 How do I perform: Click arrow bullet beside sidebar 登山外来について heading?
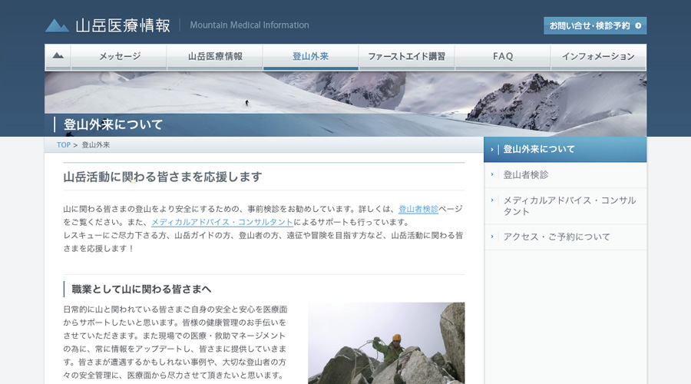(x=493, y=150)
